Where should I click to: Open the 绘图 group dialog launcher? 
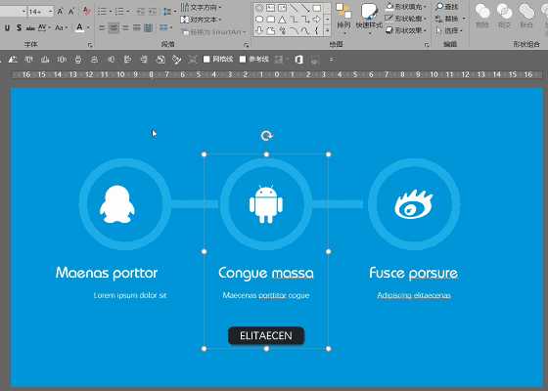tap(427, 45)
